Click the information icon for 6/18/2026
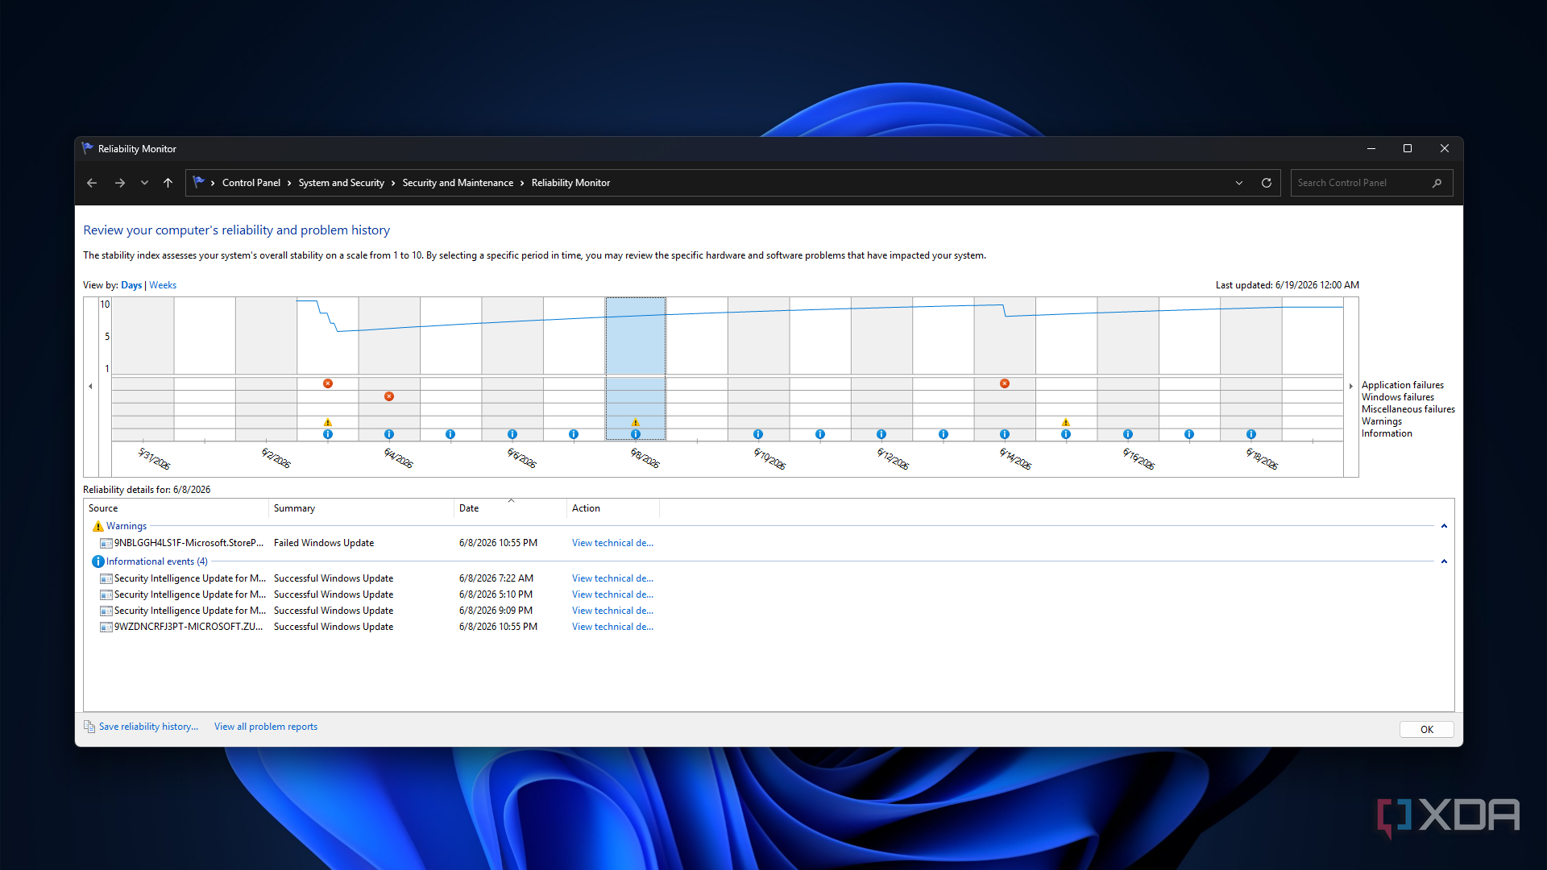The image size is (1547, 870). tap(1251, 434)
